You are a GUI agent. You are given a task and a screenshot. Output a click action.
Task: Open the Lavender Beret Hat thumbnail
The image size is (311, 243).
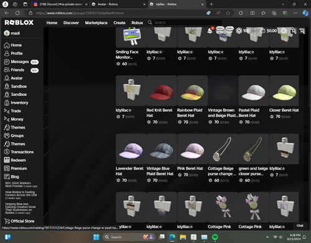(x=131, y=149)
